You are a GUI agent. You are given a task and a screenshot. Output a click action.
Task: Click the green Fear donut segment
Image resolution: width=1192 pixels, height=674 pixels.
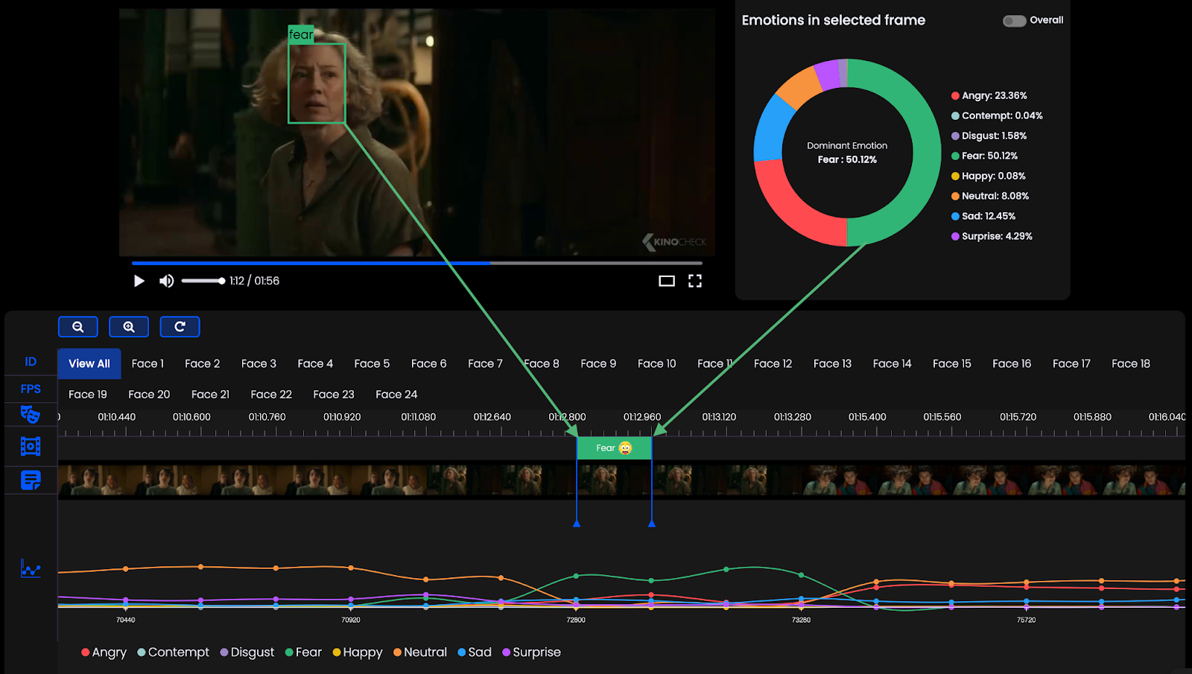927,153
